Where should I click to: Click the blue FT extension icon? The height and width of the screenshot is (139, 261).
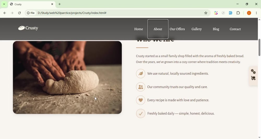click(230, 13)
